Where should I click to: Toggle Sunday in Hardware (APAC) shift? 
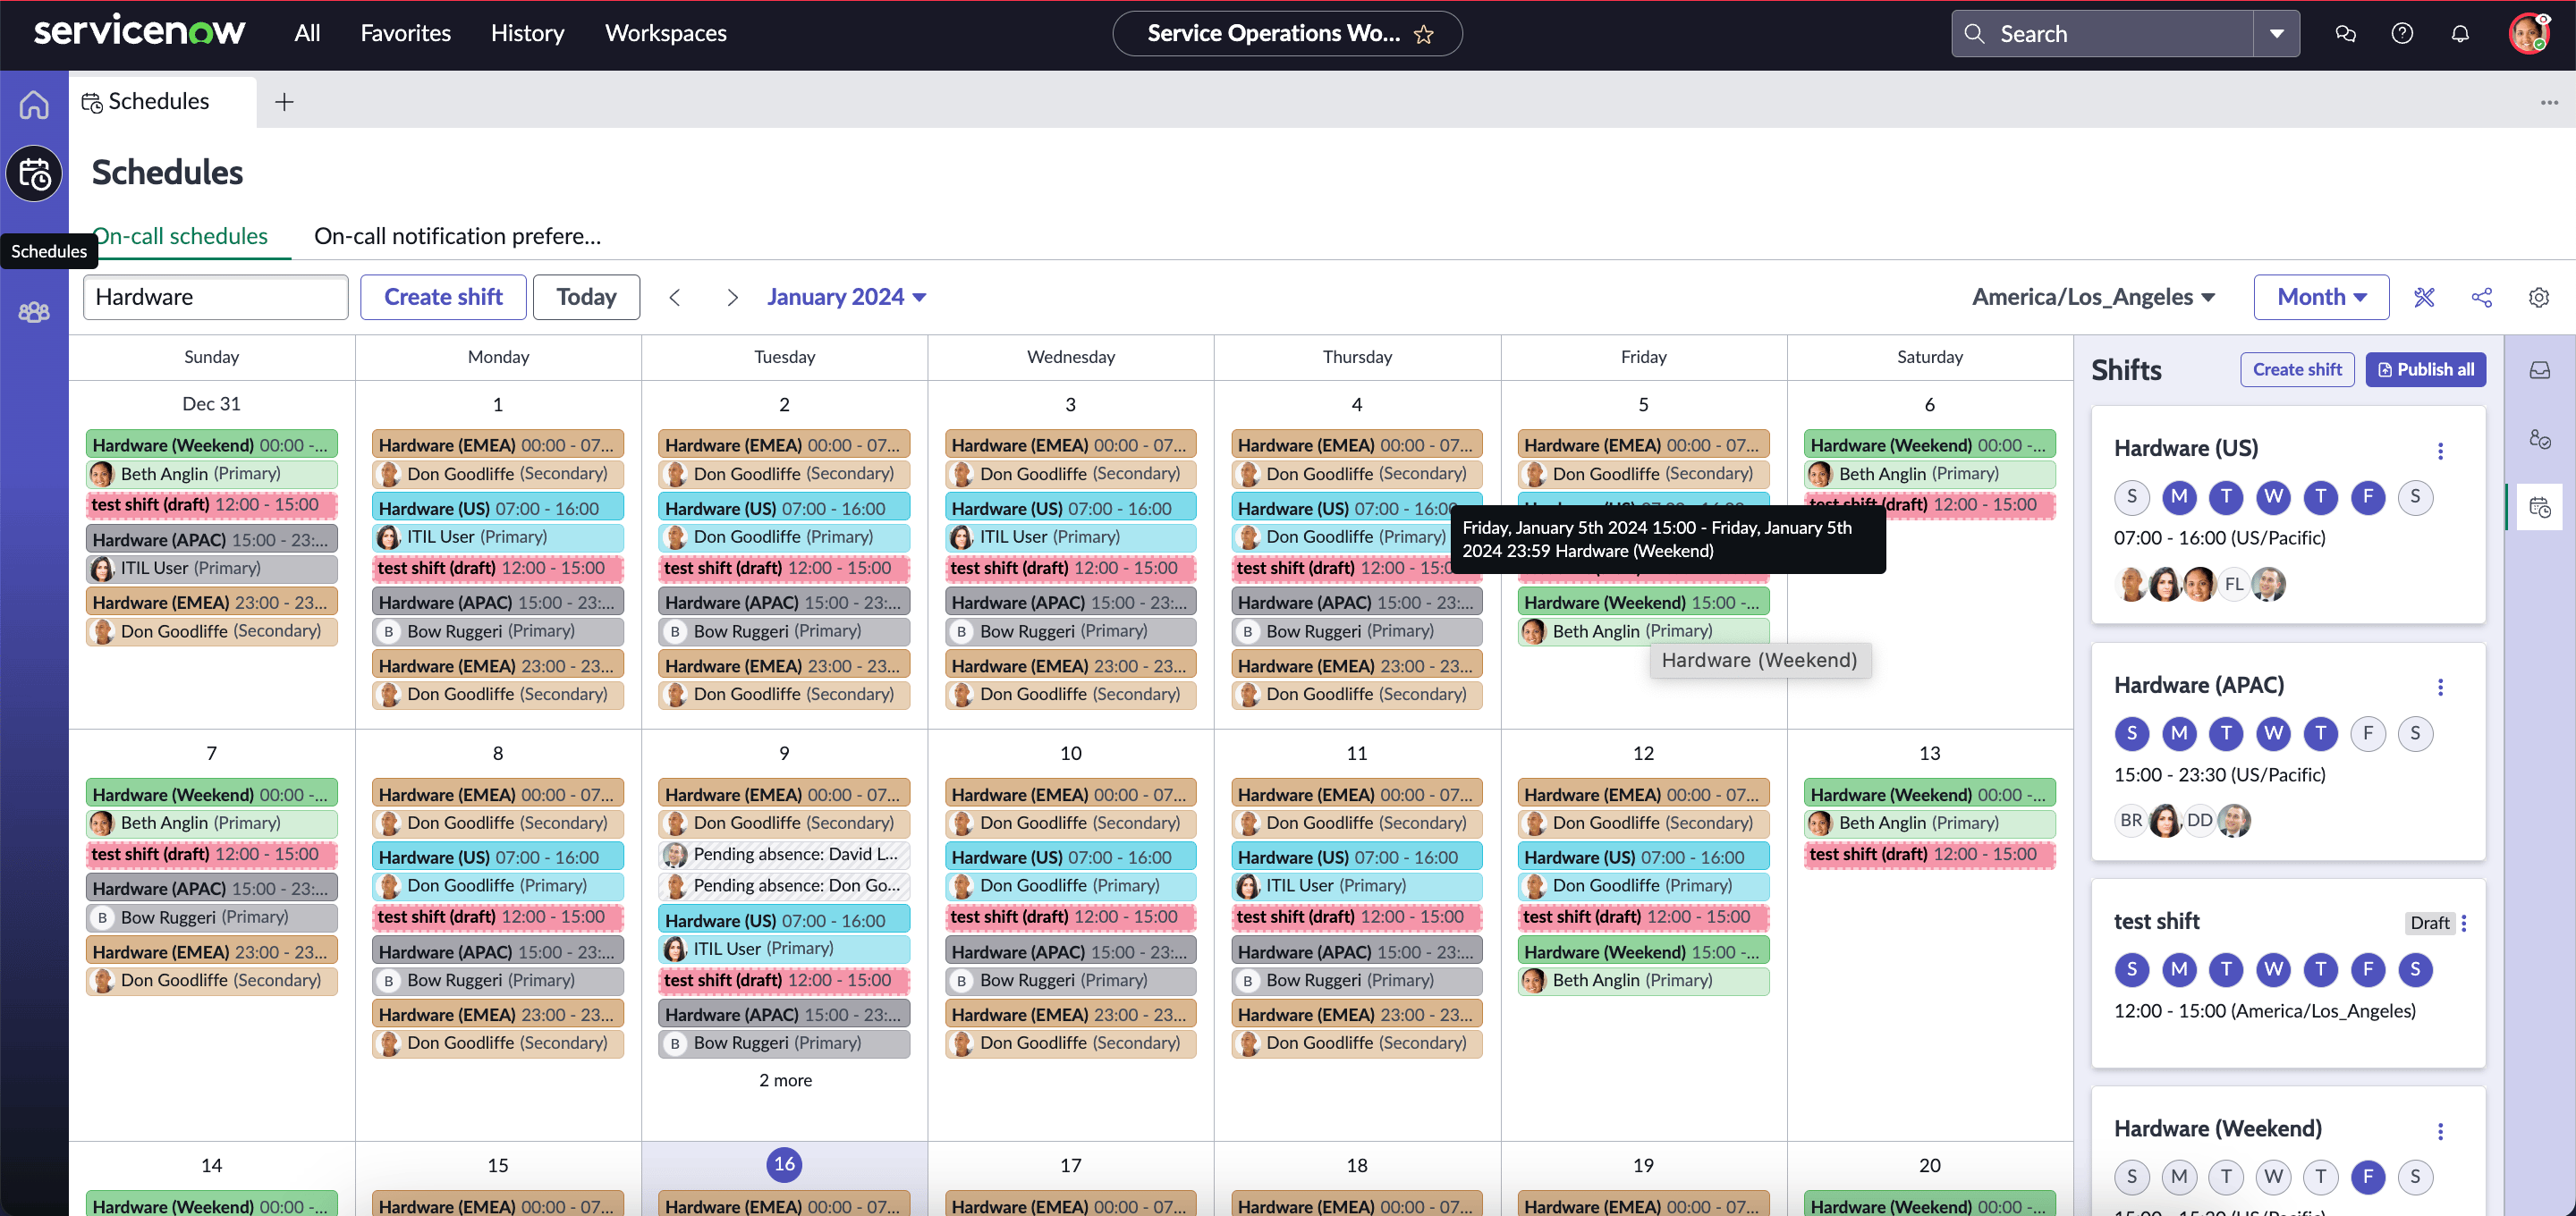[2131, 734]
